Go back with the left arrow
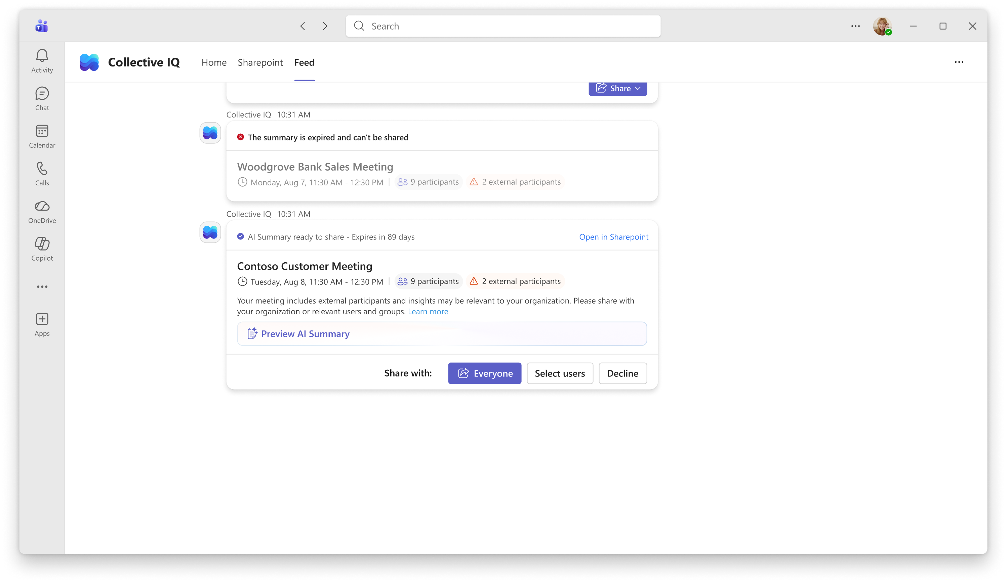The image size is (1007, 583). pyautogui.click(x=303, y=26)
